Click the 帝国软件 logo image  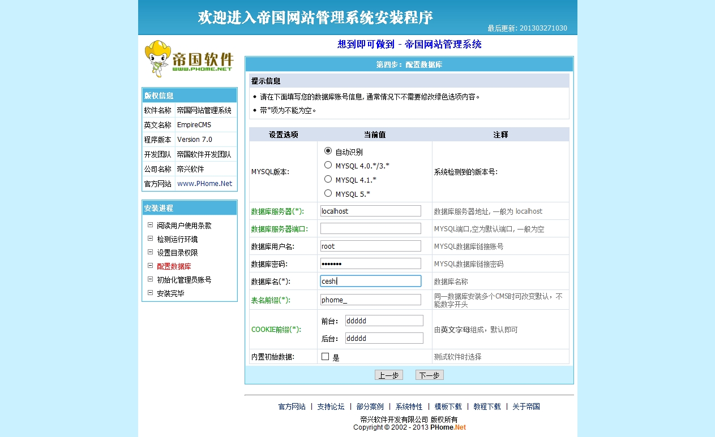[x=189, y=59]
